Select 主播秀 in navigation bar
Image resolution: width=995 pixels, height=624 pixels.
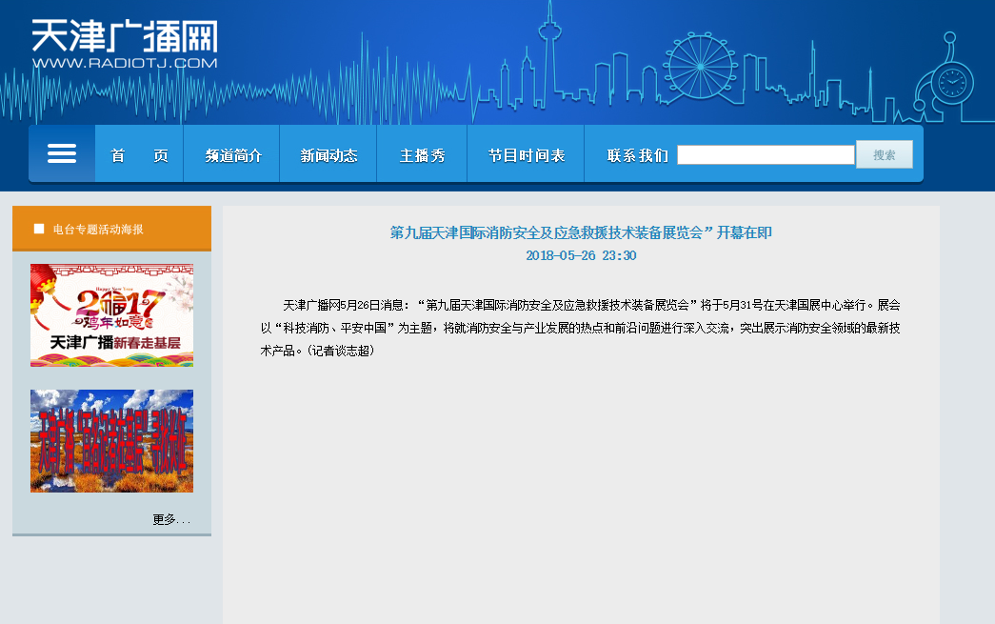422,155
